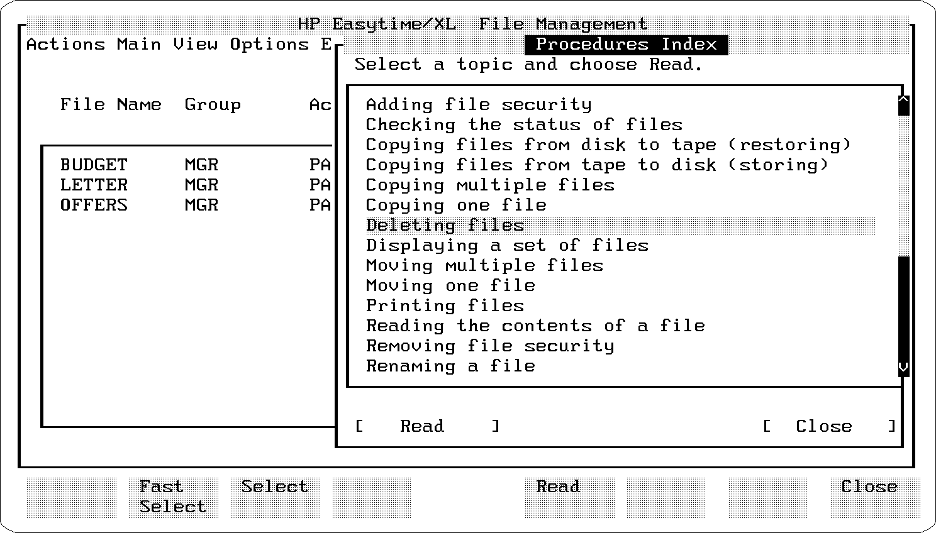Select the BUDGET file row
Image resolution: width=936 pixels, height=533 pixels.
(x=94, y=165)
